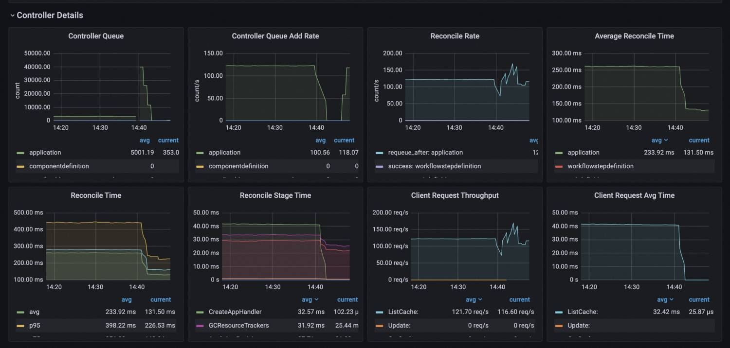
Task: Sort Reconcile Time legend by current column header
Action: (161, 300)
